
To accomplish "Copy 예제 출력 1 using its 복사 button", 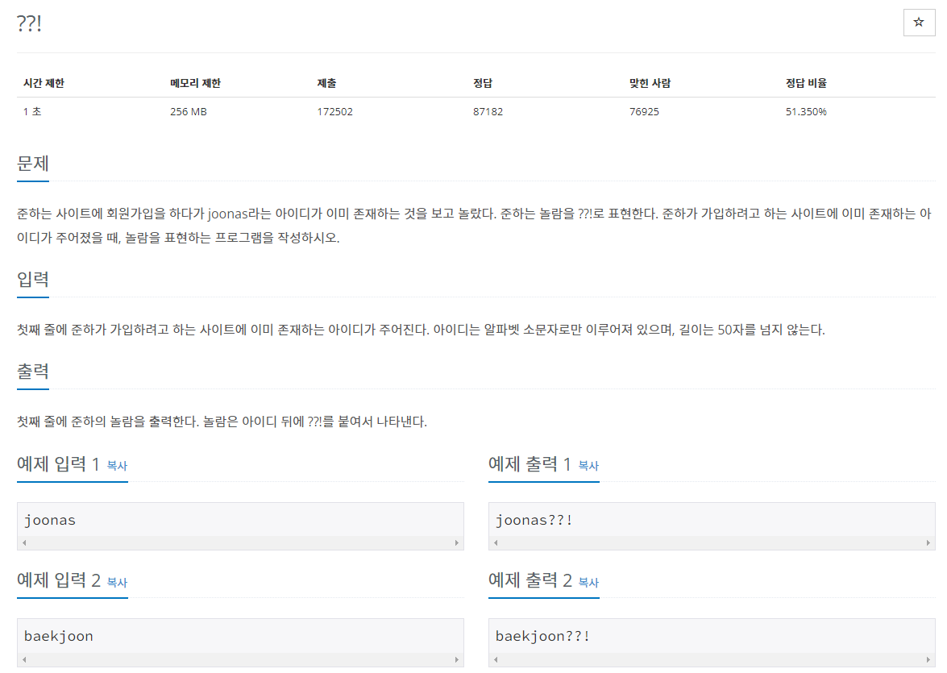I will [x=588, y=465].
